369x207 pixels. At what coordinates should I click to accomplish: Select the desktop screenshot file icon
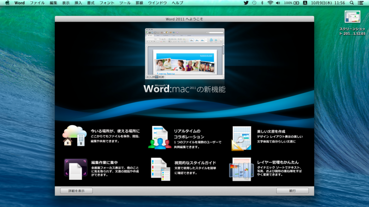pos(352,17)
